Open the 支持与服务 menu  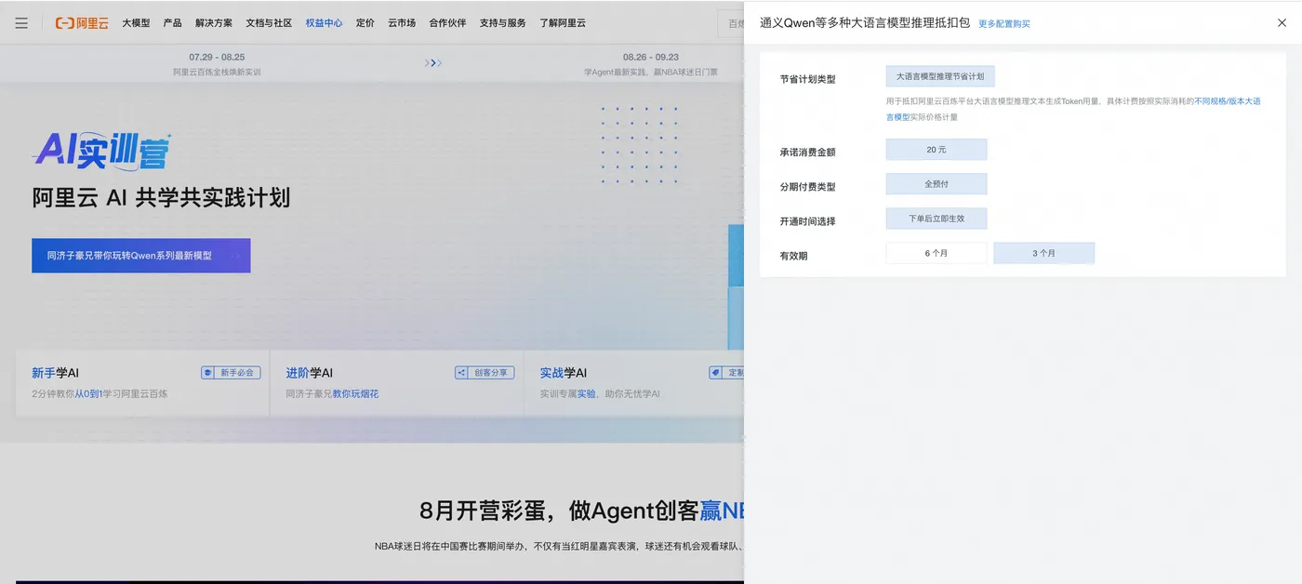coord(502,23)
